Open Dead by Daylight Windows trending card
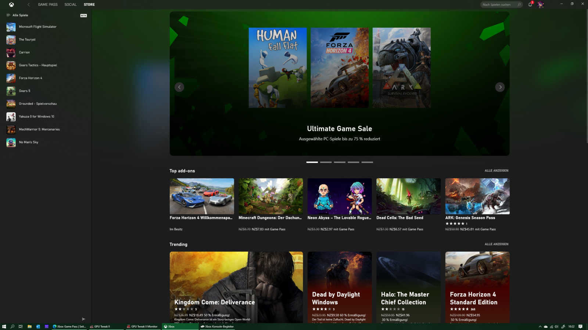 click(x=340, y=287)
